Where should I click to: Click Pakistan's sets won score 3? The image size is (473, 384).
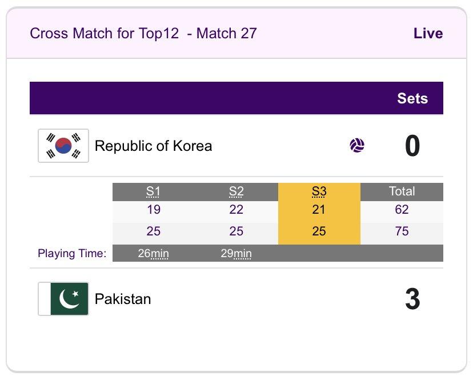click(412, 299)
